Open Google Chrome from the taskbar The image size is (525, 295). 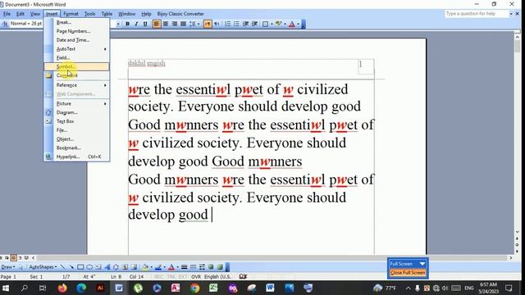coord(194,288)
